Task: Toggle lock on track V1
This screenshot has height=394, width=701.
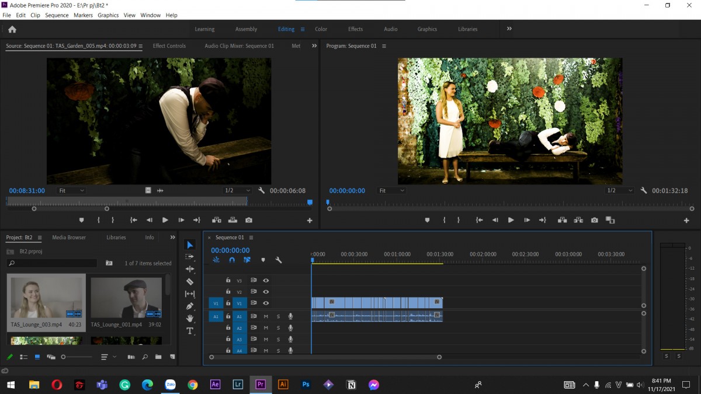Action: [x=228, y=303]
